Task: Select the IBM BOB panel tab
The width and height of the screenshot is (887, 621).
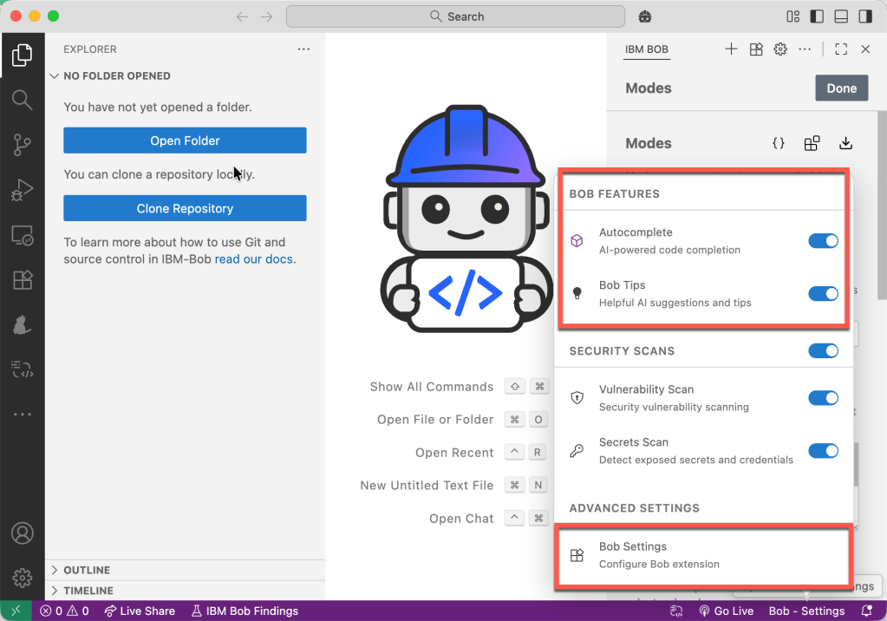Action: pos(647,49)
